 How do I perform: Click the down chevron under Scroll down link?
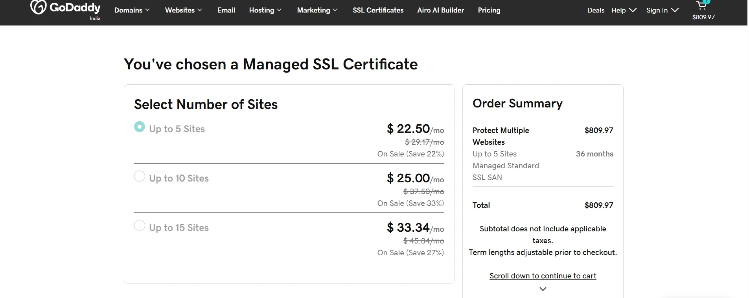pyautogui.click(x=543, y=289)
